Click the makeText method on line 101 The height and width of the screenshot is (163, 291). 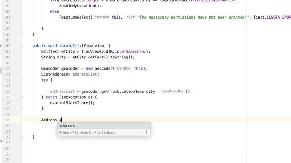[81, 17]
